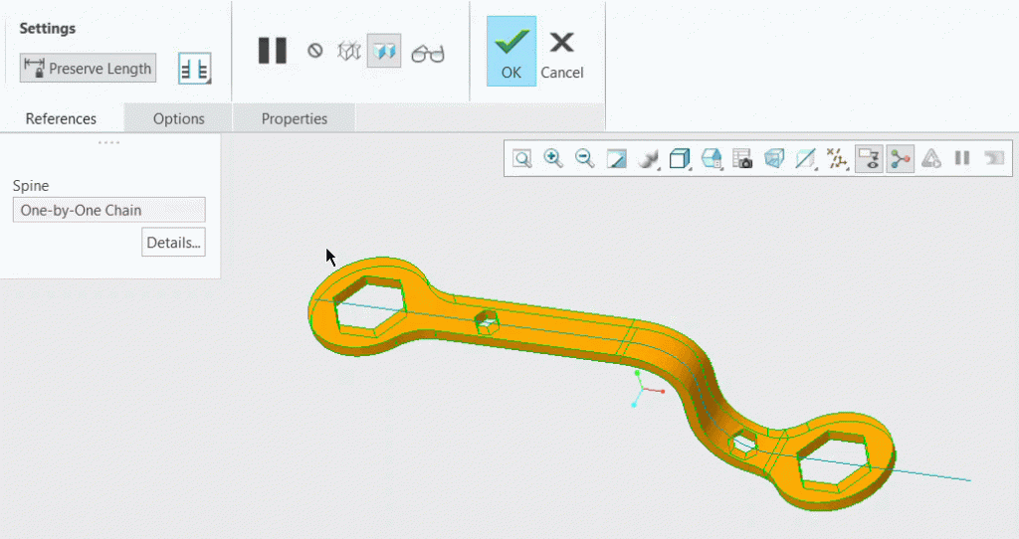This screenshot has width=1019, height=539.
Task: Select the No Preview icon
Action: coord(315,51)
